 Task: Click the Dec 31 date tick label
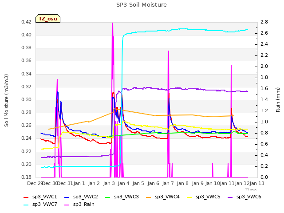[x=65, y=183]
